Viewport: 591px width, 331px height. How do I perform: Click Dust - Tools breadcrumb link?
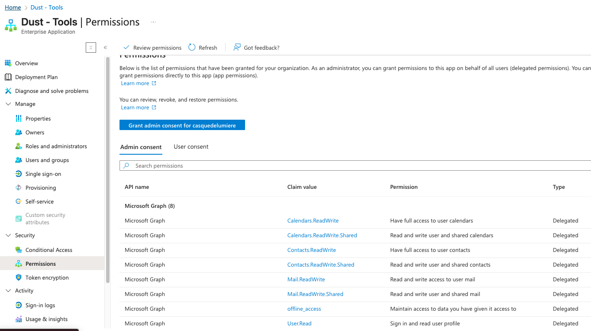pos(47,7)
